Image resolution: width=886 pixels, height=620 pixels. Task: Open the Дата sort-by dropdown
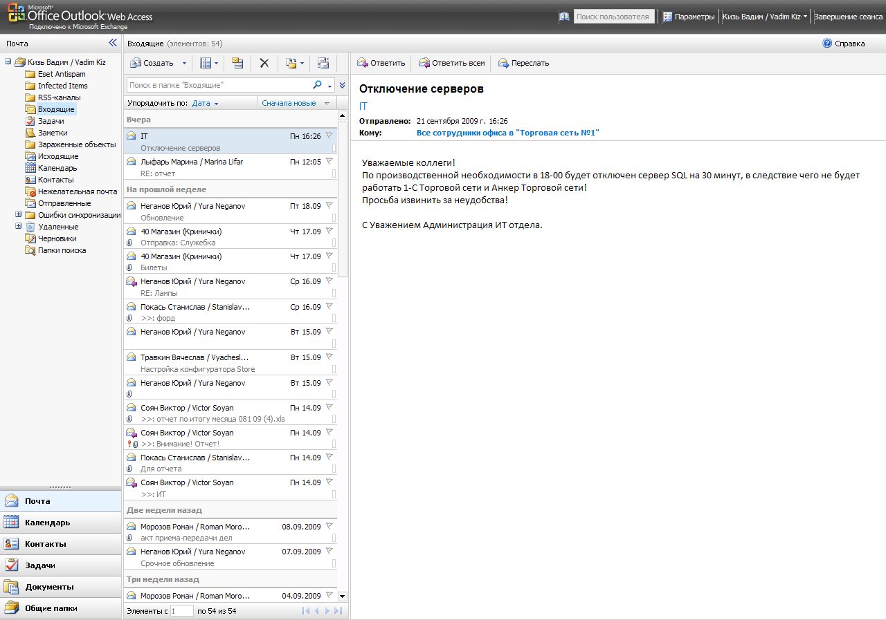[205, 103]
